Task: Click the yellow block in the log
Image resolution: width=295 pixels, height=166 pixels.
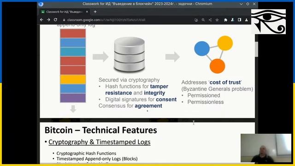Action: tap(73, 79)
